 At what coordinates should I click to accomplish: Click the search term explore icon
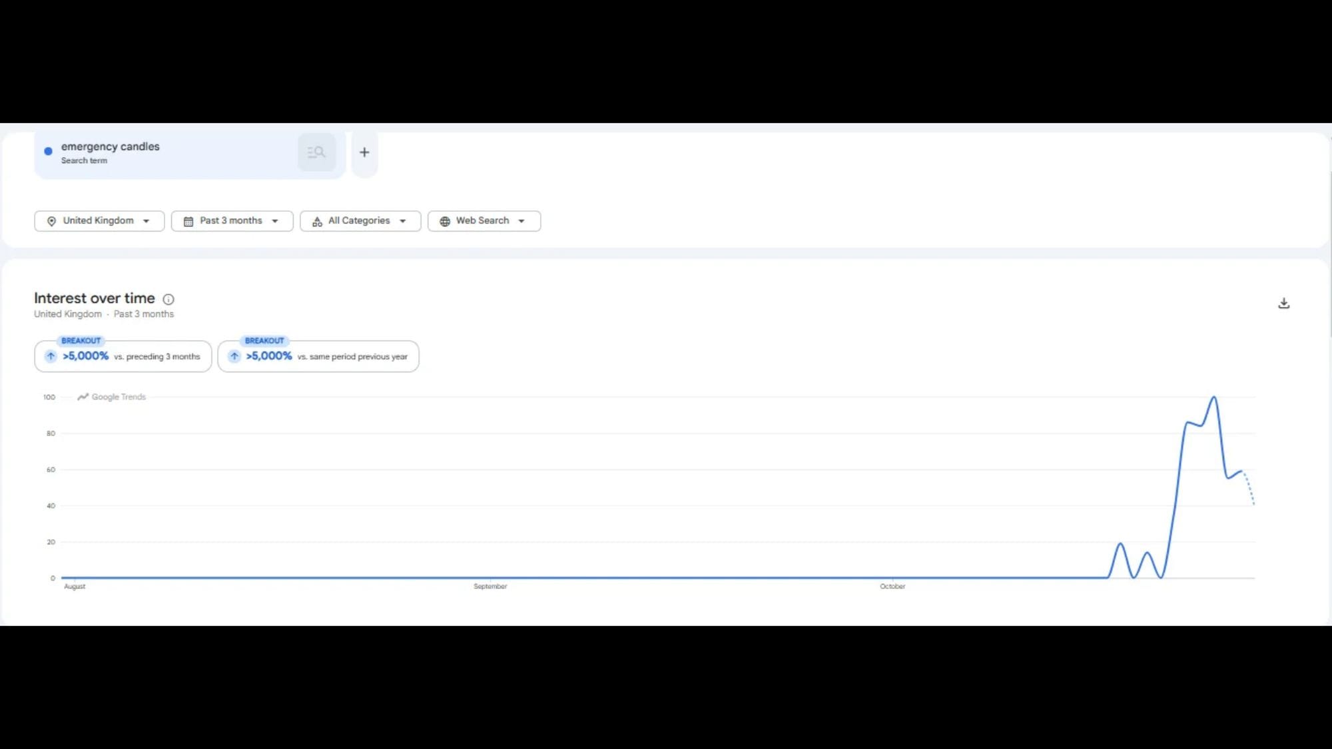coord(316,152)
